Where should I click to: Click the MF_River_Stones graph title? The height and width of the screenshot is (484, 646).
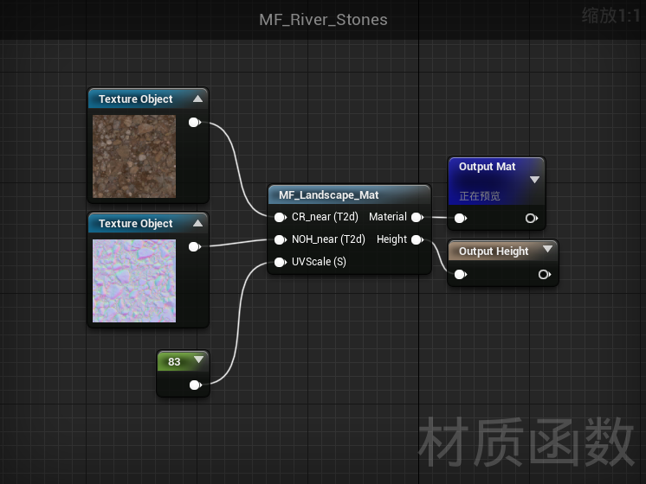click(x=323, y=20)
